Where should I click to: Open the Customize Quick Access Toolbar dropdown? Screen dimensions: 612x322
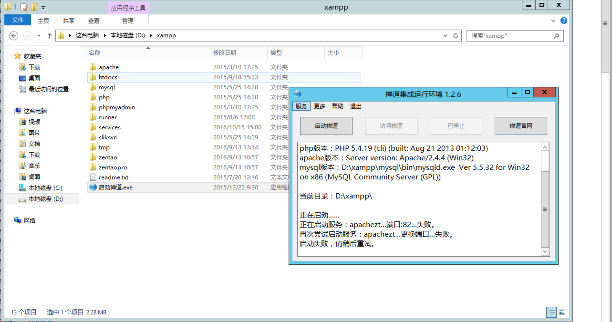[43, 7]
